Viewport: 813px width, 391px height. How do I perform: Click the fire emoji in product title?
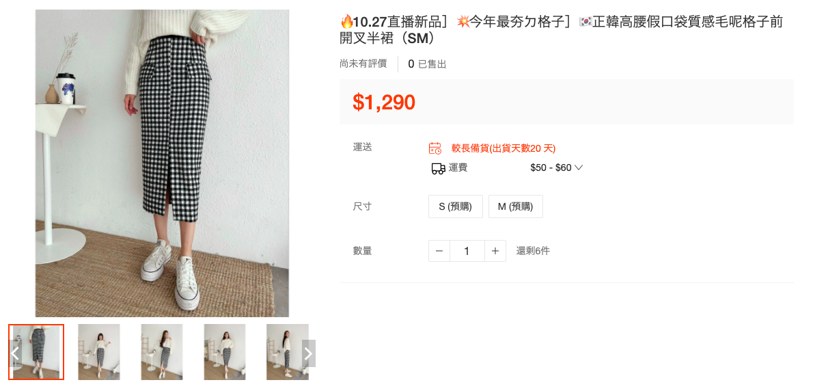point(346,22)
